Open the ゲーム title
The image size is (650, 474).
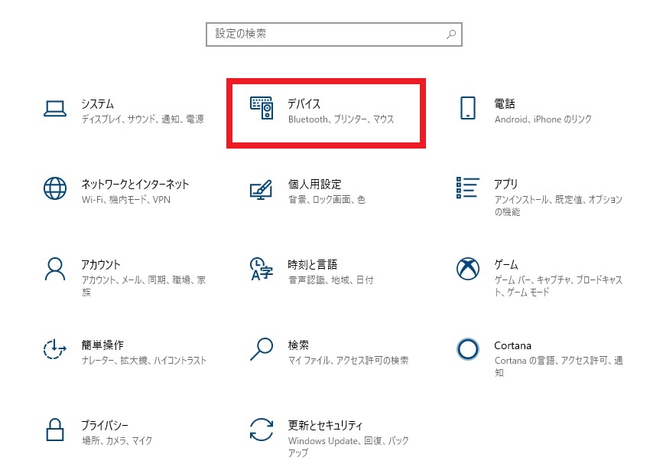point(505,264)
